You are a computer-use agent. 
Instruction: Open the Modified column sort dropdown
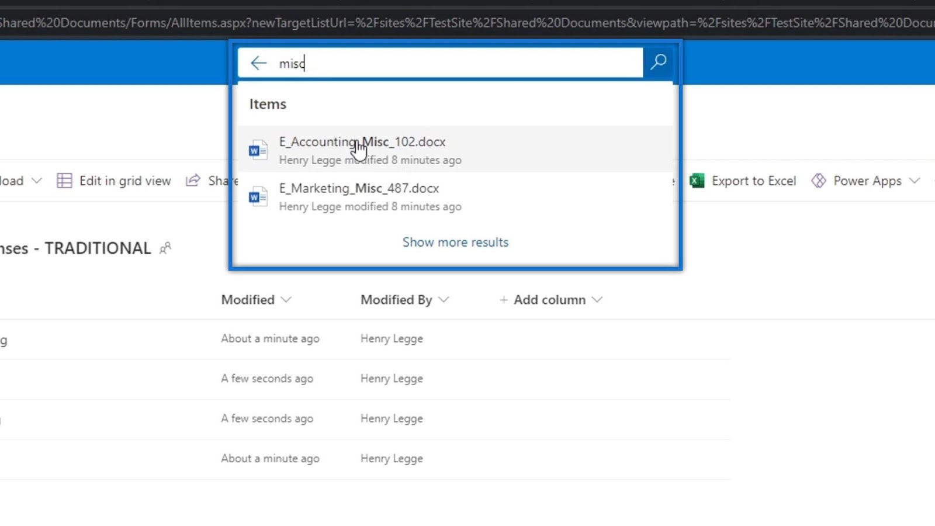(286, 300)
